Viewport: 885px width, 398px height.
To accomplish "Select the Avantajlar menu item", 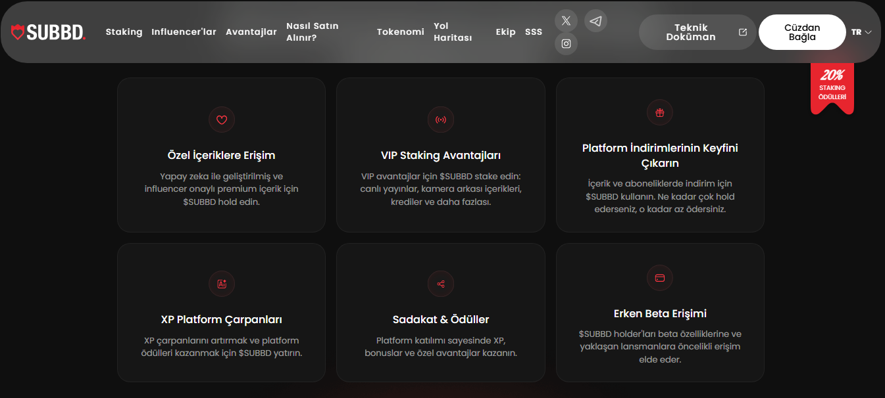I will [251, 32].
